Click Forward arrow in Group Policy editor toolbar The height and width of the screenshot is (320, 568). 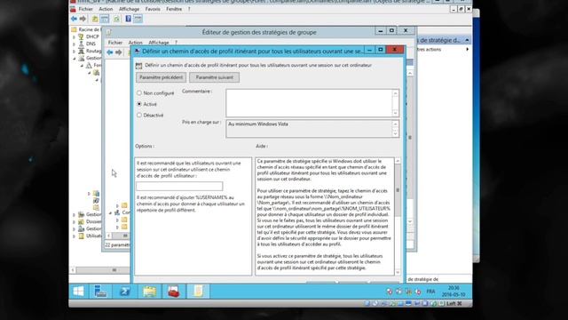tap(118, 52)
